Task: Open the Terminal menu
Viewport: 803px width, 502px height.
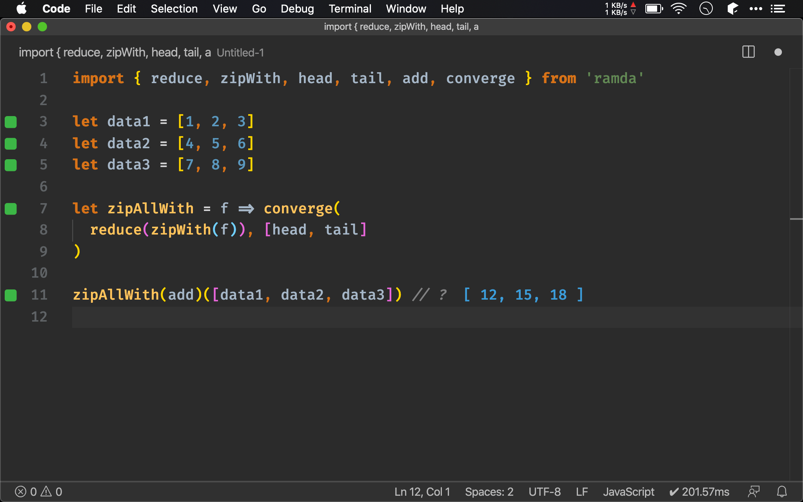Action: coord(349,9)
